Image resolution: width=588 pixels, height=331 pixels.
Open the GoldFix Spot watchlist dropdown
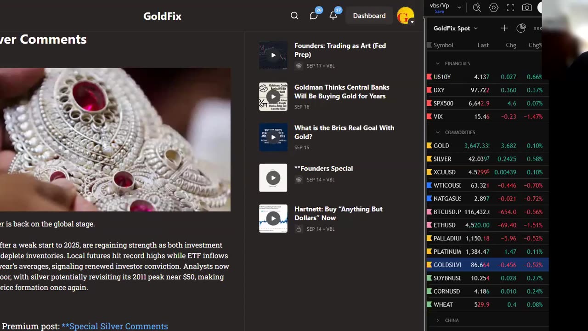coord(456,28)
